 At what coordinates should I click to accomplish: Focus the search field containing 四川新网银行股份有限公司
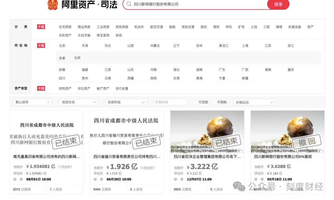[x=195, y=4]
